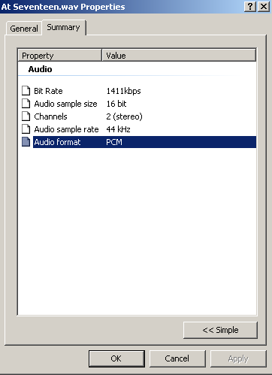
Task: Click the Audio sample rate page icon
Action: 26,129
